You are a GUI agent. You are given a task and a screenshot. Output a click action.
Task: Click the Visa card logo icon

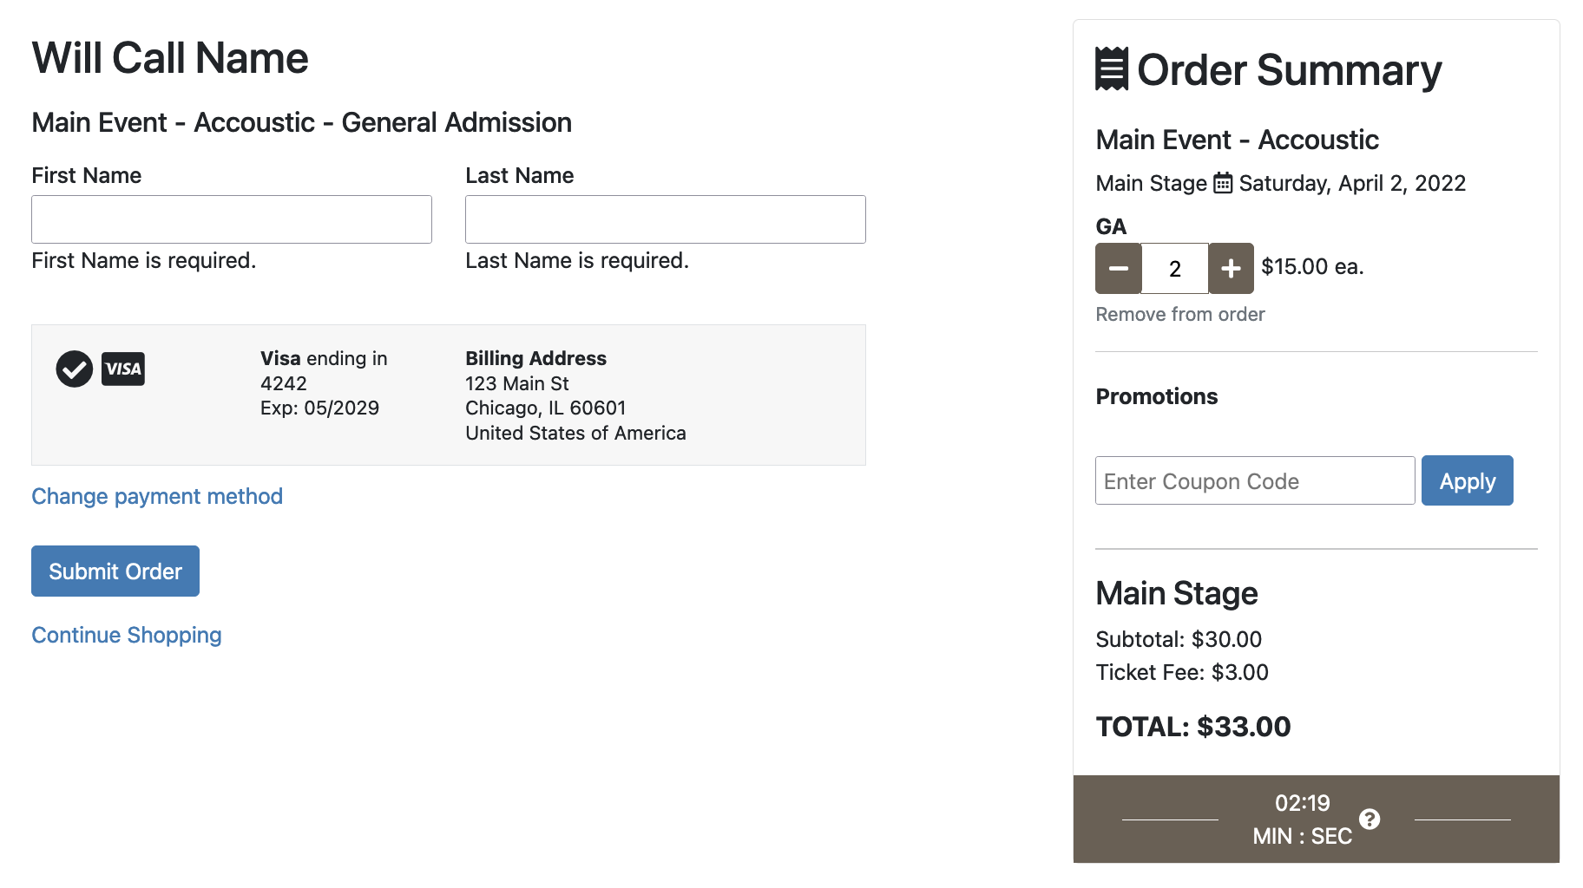click(x=123, y=369)
